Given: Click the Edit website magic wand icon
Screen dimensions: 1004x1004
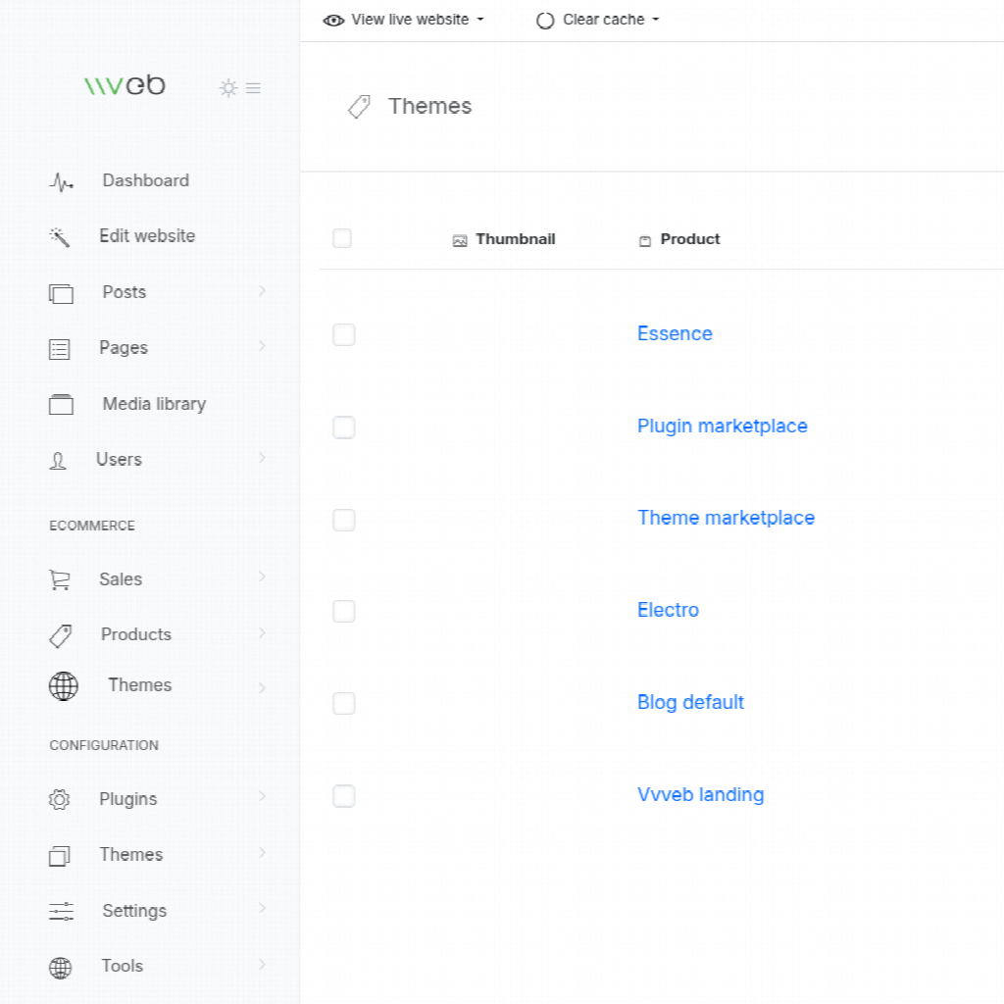Looking at the screenshot, I should tap(59, 237).
